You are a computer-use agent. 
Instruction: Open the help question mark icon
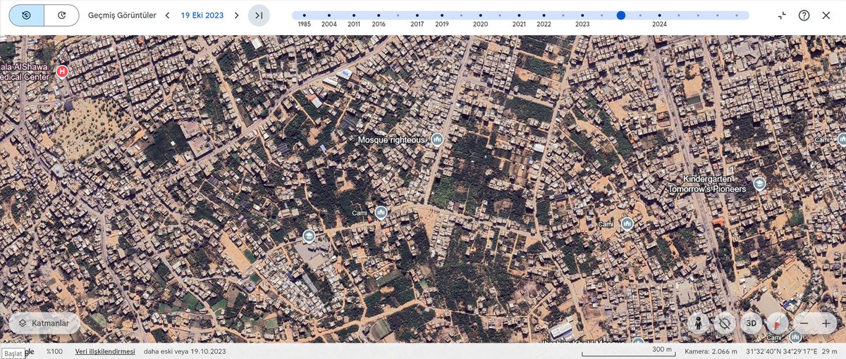point(804,15)
